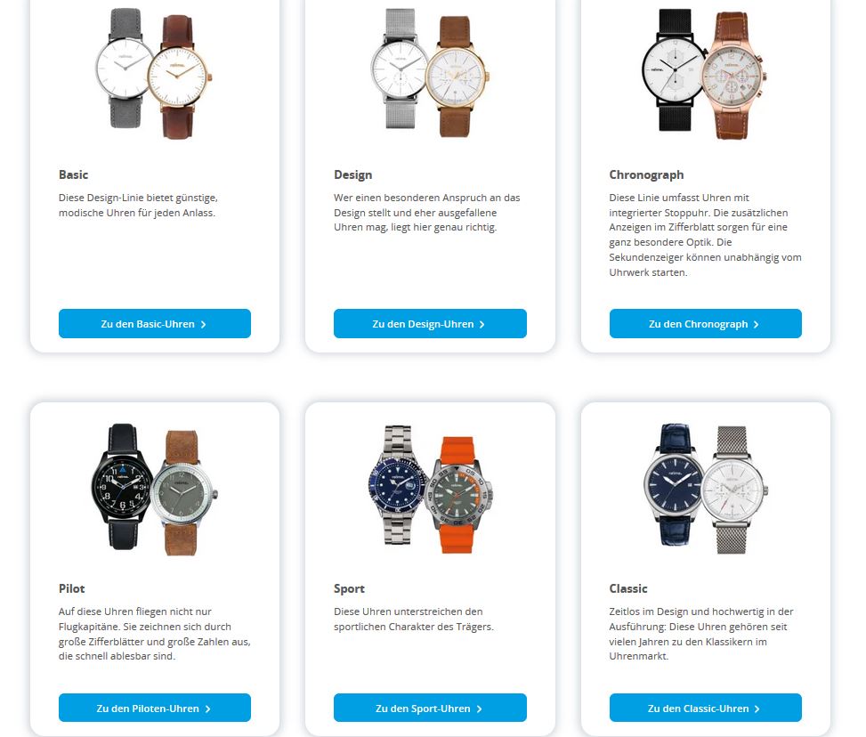
Task: Select the Chronograph watches product image
Action: click(705, 73)
